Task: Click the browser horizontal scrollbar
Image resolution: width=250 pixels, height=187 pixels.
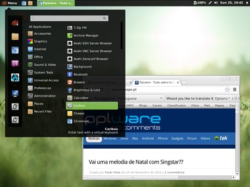Action: pos(133,177)
